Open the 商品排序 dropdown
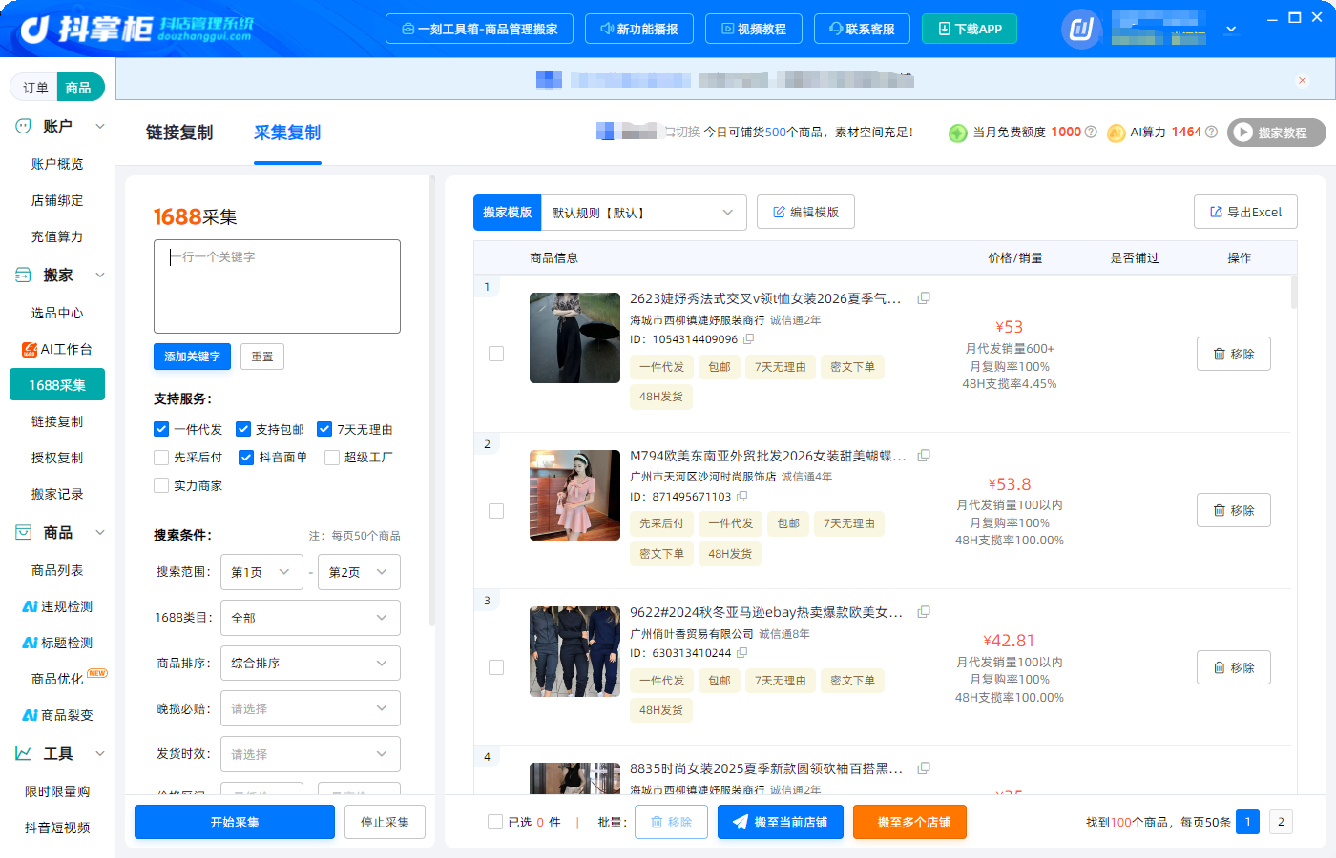Image resolution: width=1336 pixels, height=858 pixels. pyautogui.click(x=310, y=664)
